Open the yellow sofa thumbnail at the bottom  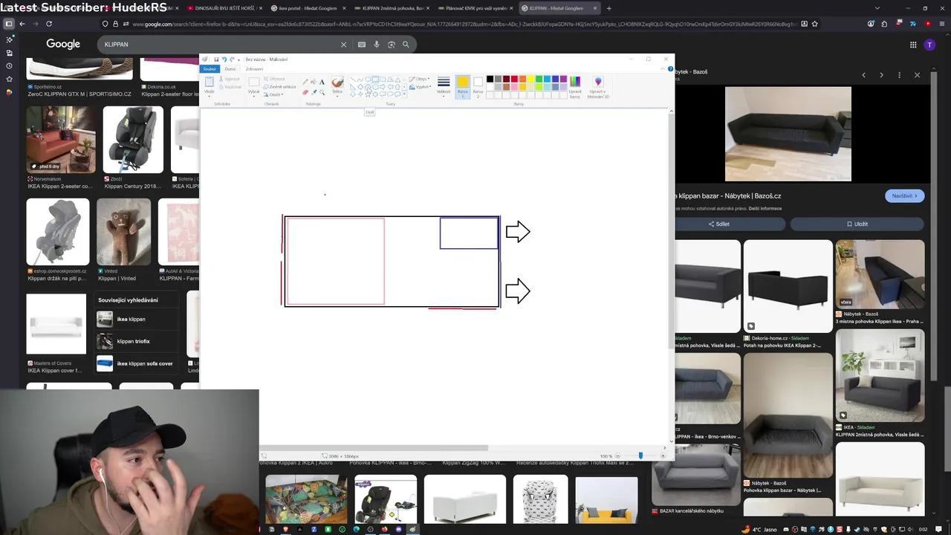(x=606, y=499)
